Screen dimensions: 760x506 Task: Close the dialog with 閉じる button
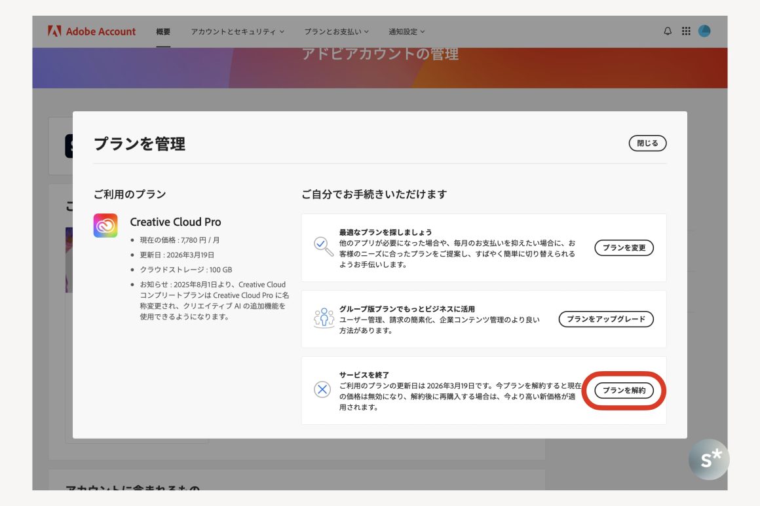point(647,143)
